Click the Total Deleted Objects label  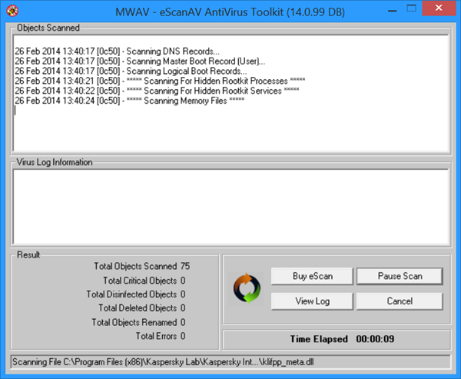[138, 308]
